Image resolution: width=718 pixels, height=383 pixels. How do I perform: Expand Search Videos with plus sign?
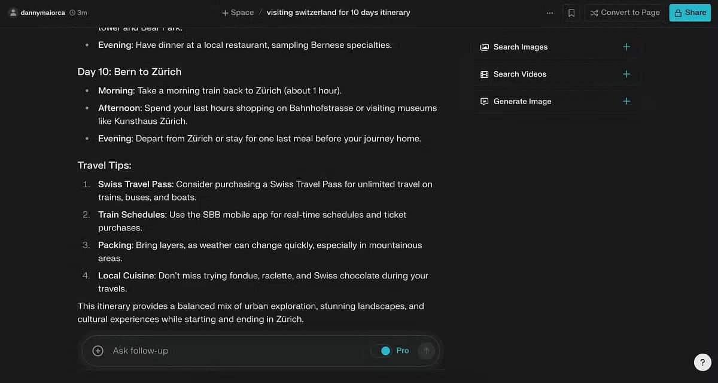tap(626, 74)
